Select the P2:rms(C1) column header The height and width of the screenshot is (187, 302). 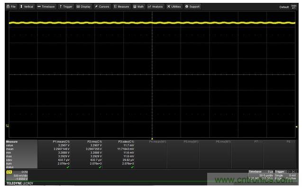[x=94, y=142]
